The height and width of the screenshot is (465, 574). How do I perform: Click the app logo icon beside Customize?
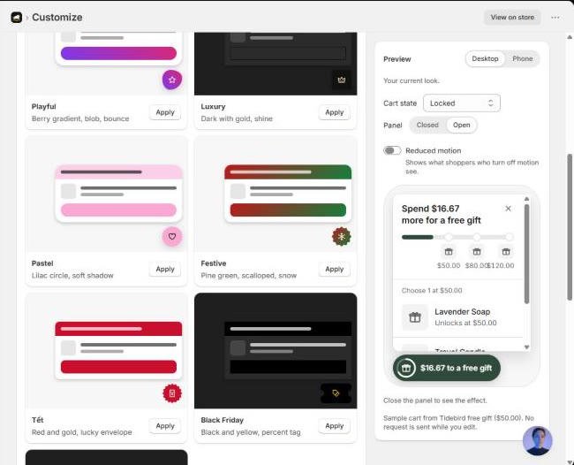(17, 17)
